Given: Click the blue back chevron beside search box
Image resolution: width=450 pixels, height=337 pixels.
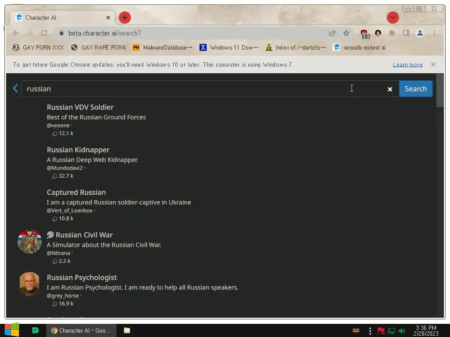Looking at the screenshot, I should point(15,88).
